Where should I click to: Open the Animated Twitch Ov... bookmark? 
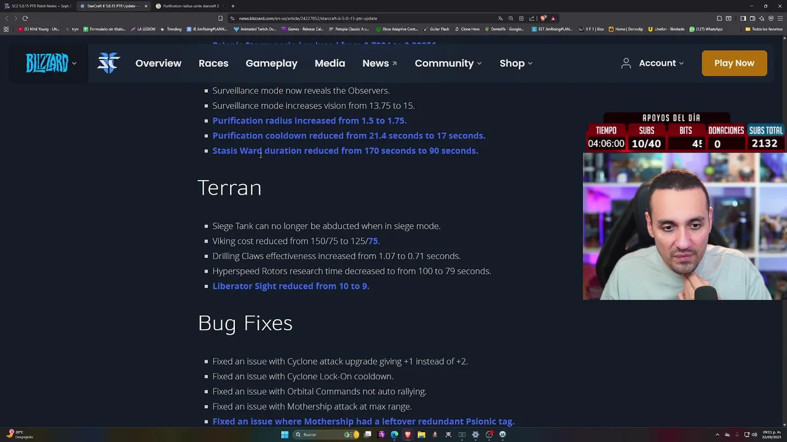[255, 29]
